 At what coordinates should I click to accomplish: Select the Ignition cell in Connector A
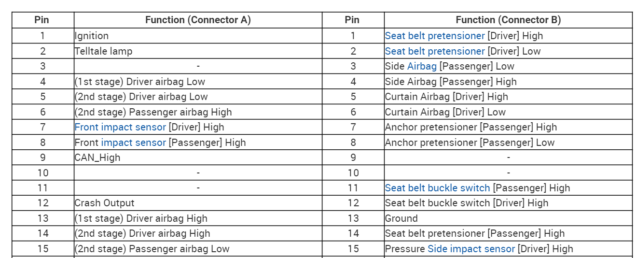click(x=92, y=36)
